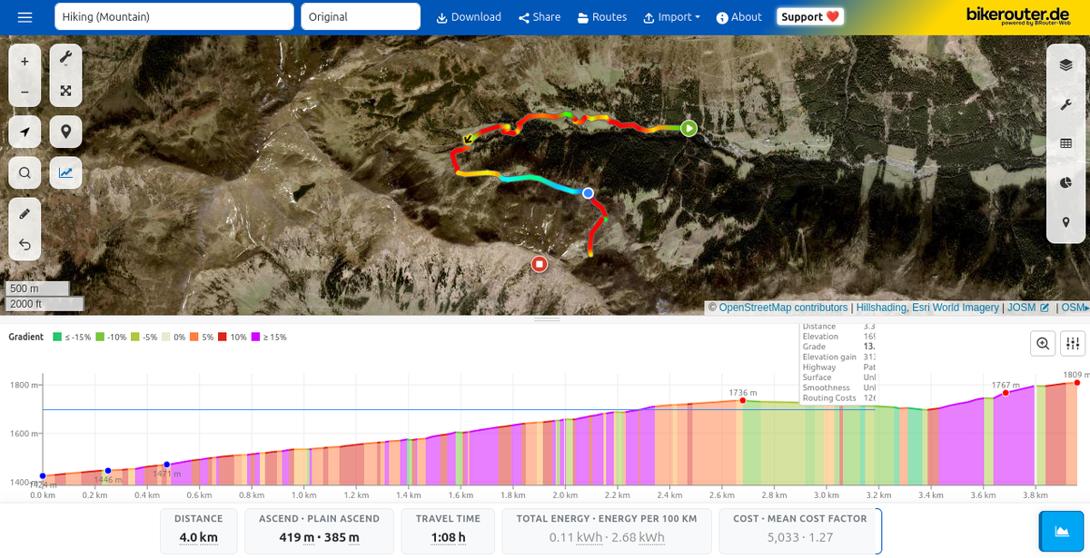The image size is (1090, 558).
Task: Zoom out of the map
Action: [x=25, y=92]
